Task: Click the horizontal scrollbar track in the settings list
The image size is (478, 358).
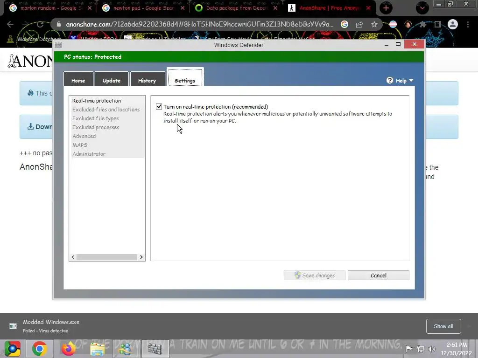Action: point(107,257)
